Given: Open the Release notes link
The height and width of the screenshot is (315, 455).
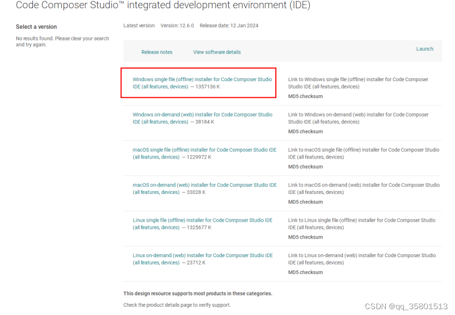Looking at the screenshot, I should [157, 52].
